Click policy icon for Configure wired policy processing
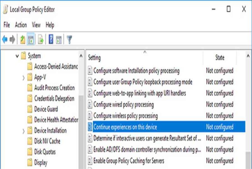Viewport: 252px width, 169px height. click(90, 104)
